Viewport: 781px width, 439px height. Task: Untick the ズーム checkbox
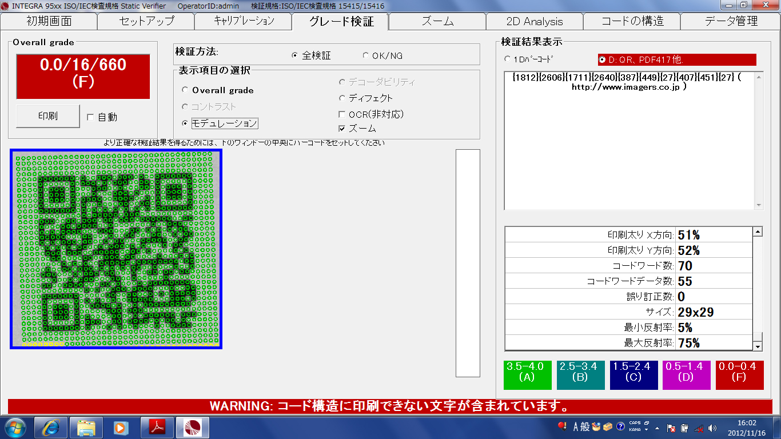coord(342,129)
